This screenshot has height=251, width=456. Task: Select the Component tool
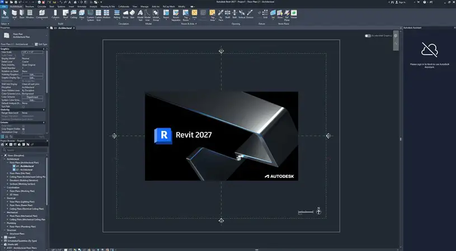(42, 14)
